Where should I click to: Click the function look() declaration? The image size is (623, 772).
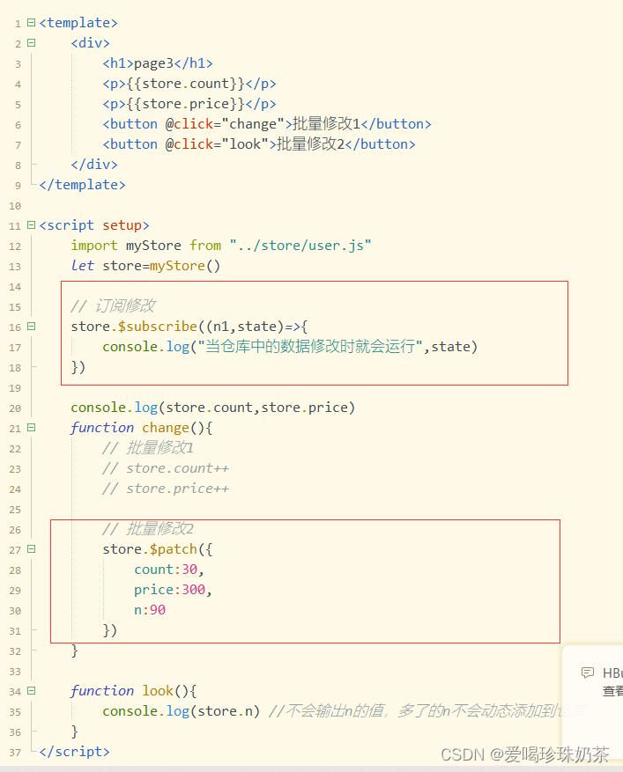[x=134, y=691]
